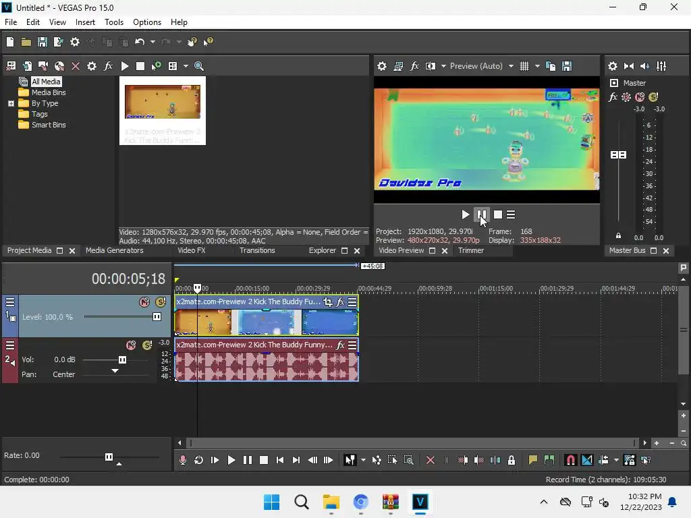
Task: Toggle Split Screen View in preview
Action: [x=430, y=66]
